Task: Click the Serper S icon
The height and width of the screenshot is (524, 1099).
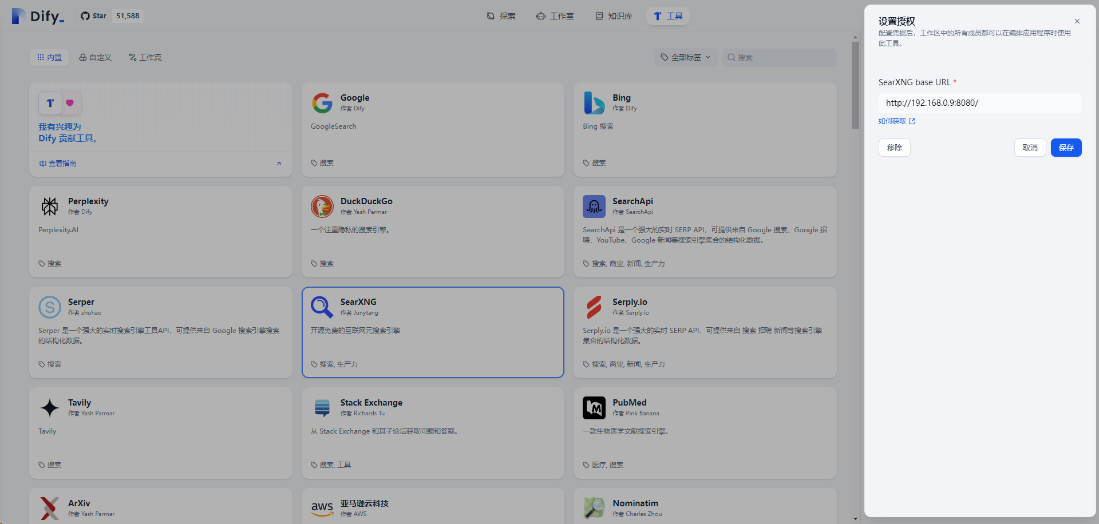Action: click(x=50, y=307)
